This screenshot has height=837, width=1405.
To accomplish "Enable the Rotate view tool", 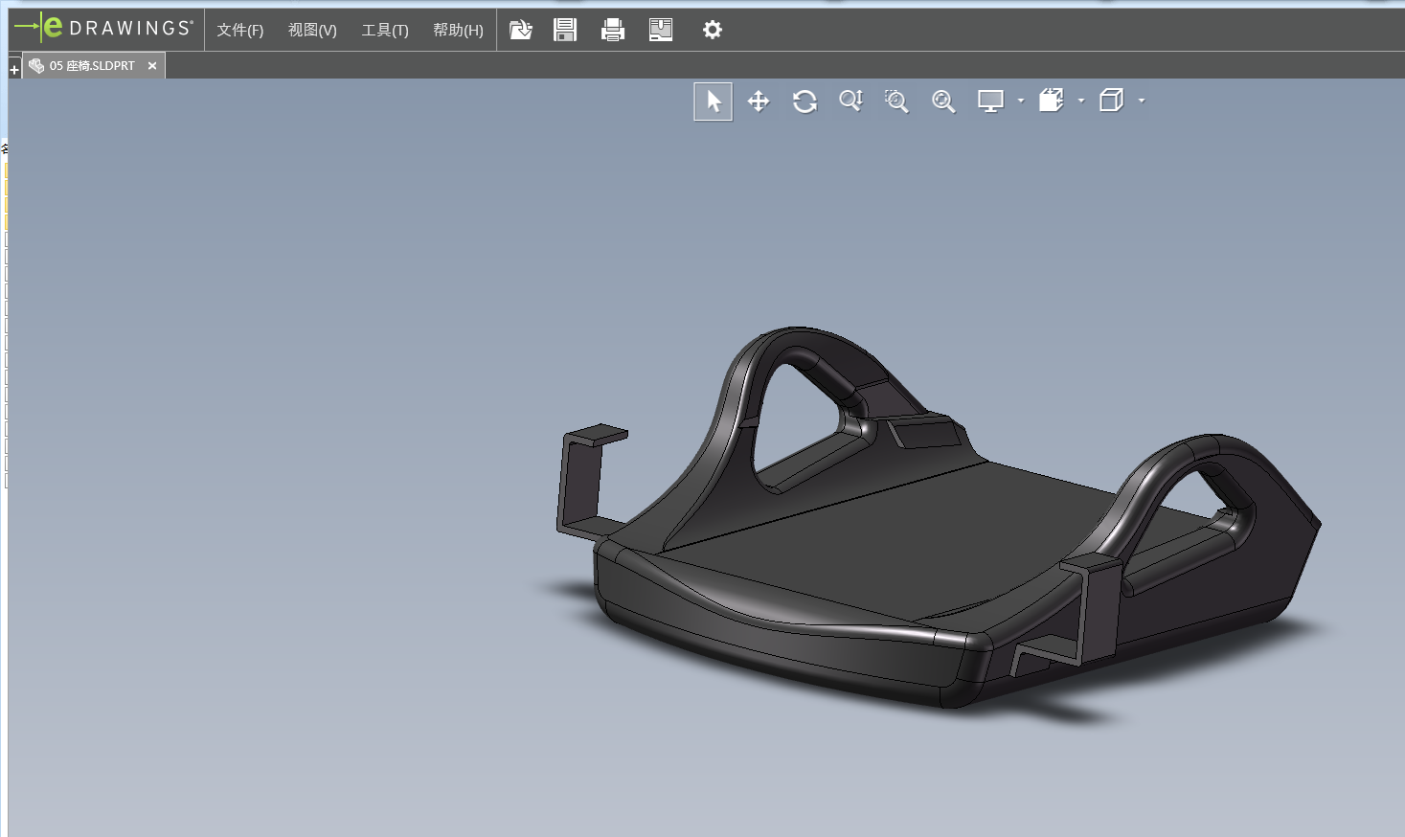I will 804,102.
